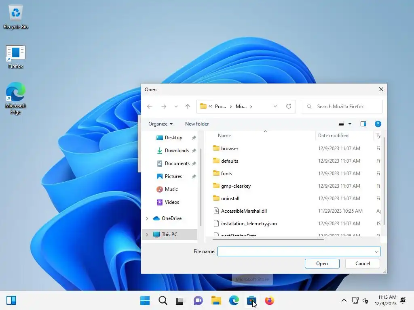Create a New folder
The height and width of the screenshot is (310, 414).
pyautogui.click(x=197, y=124)
